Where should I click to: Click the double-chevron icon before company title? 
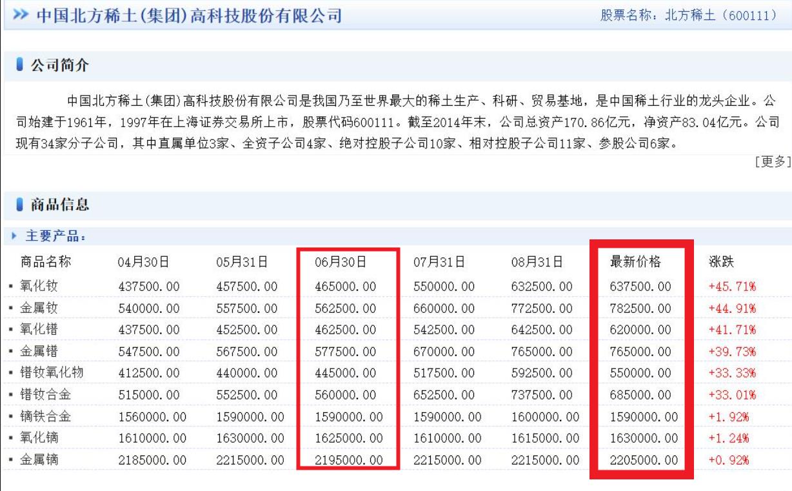pos(19,15)
